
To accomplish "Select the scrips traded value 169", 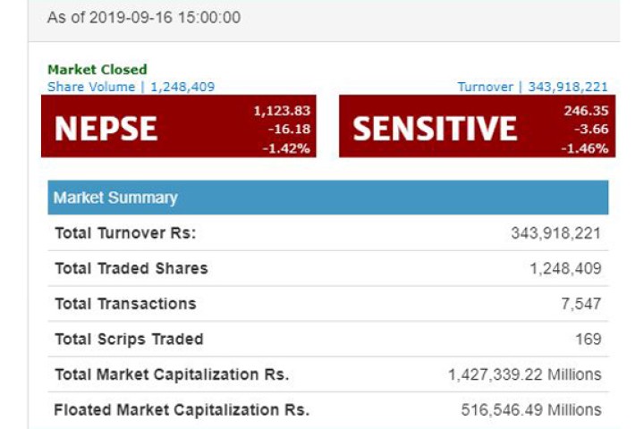I will tap(589, 339).
